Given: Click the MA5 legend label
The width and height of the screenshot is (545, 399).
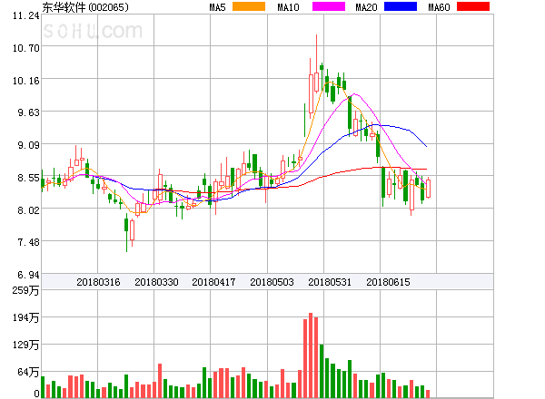Looking at the screenshot, I should pyautogui.click(x=218, y=7).
